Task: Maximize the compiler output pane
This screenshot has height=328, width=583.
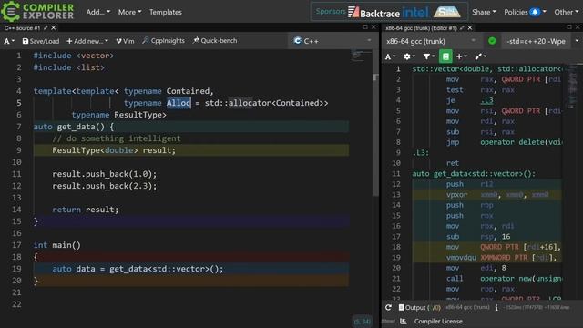Action: (x=569, y=27)
